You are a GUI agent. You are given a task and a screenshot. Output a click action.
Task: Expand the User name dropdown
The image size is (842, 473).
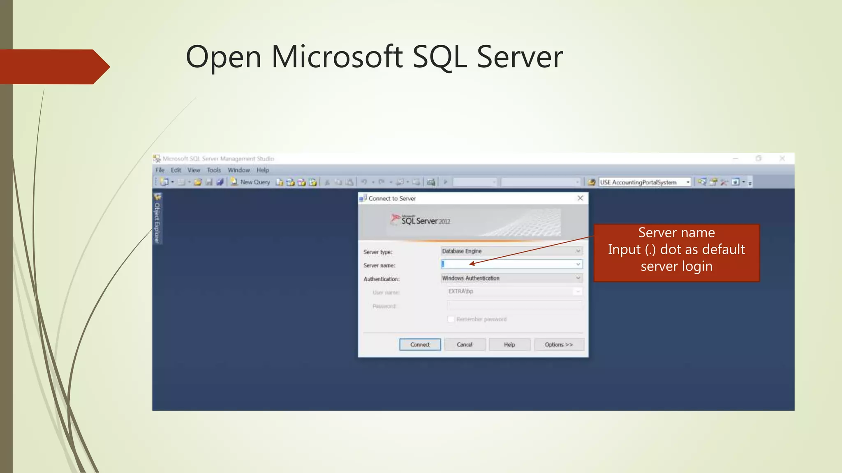coord(578,292)
